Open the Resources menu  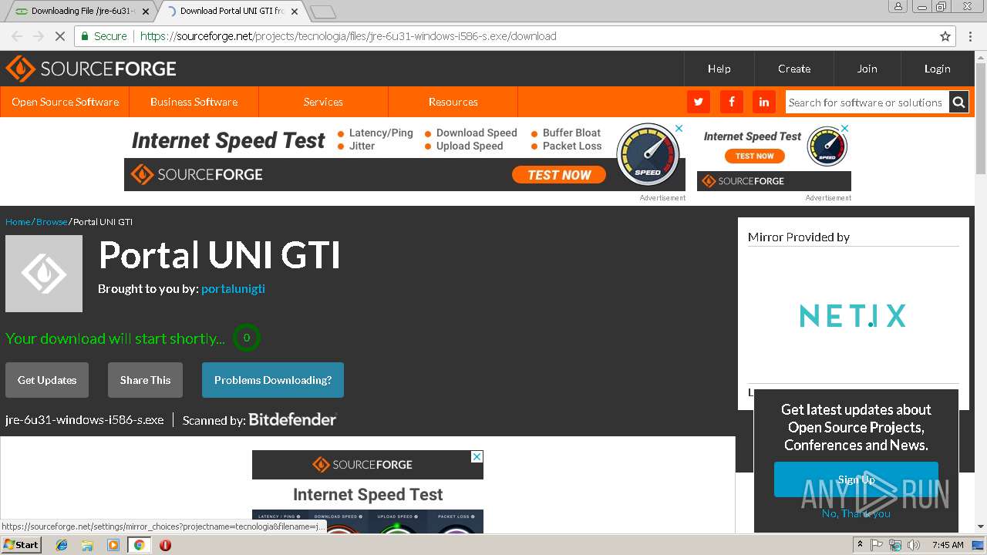[453, 102]
